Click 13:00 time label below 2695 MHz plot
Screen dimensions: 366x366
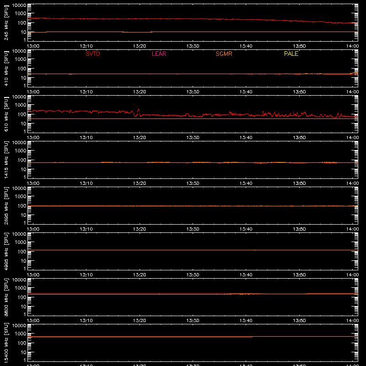pyautogui.click(x=33, y=229)
